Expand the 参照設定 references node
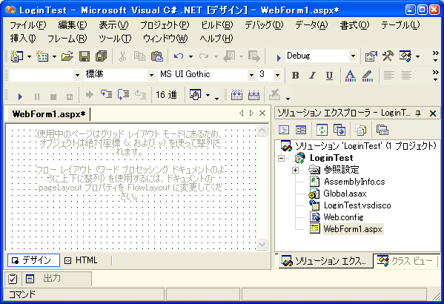The width and height of the screenshot is (444, 304). [x=295, y=170]
